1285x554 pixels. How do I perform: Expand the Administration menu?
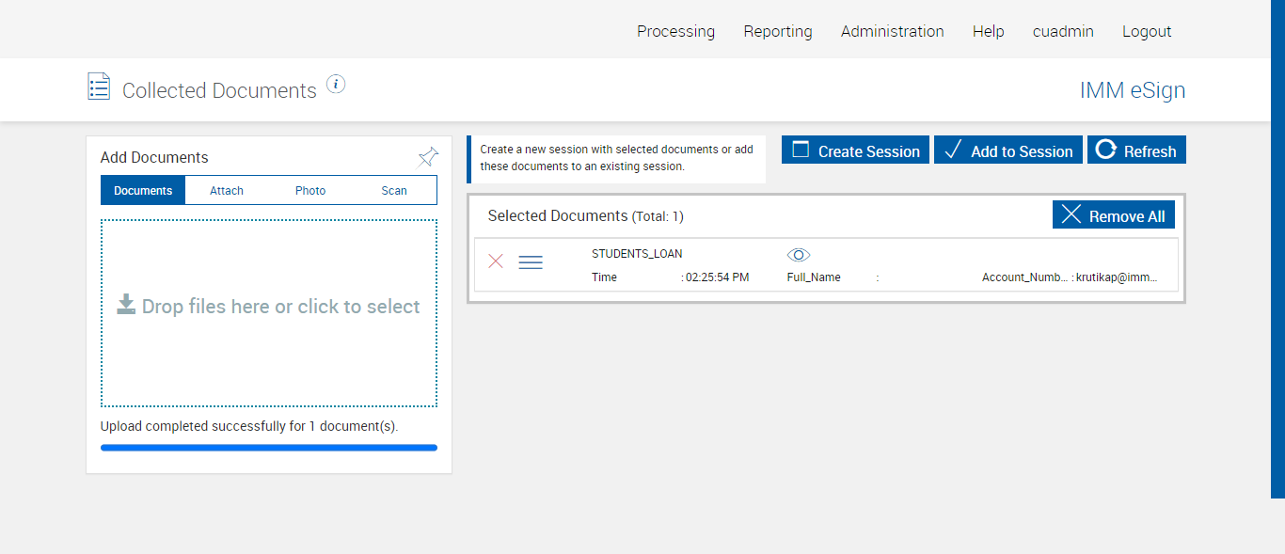tap(892, 31)
